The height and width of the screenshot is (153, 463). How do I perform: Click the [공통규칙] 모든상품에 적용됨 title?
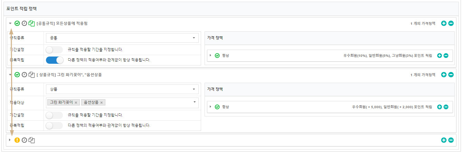62,23
